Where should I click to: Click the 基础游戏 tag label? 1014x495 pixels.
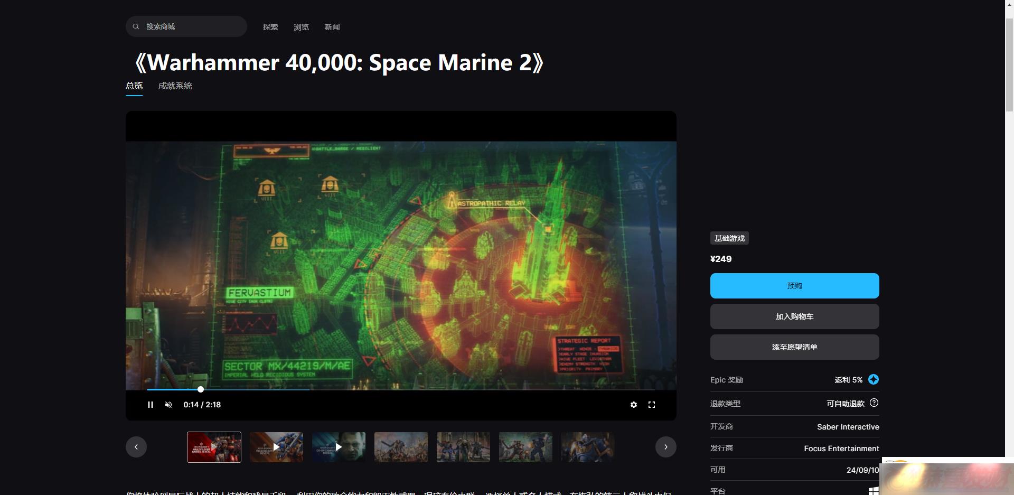point(729,238)
